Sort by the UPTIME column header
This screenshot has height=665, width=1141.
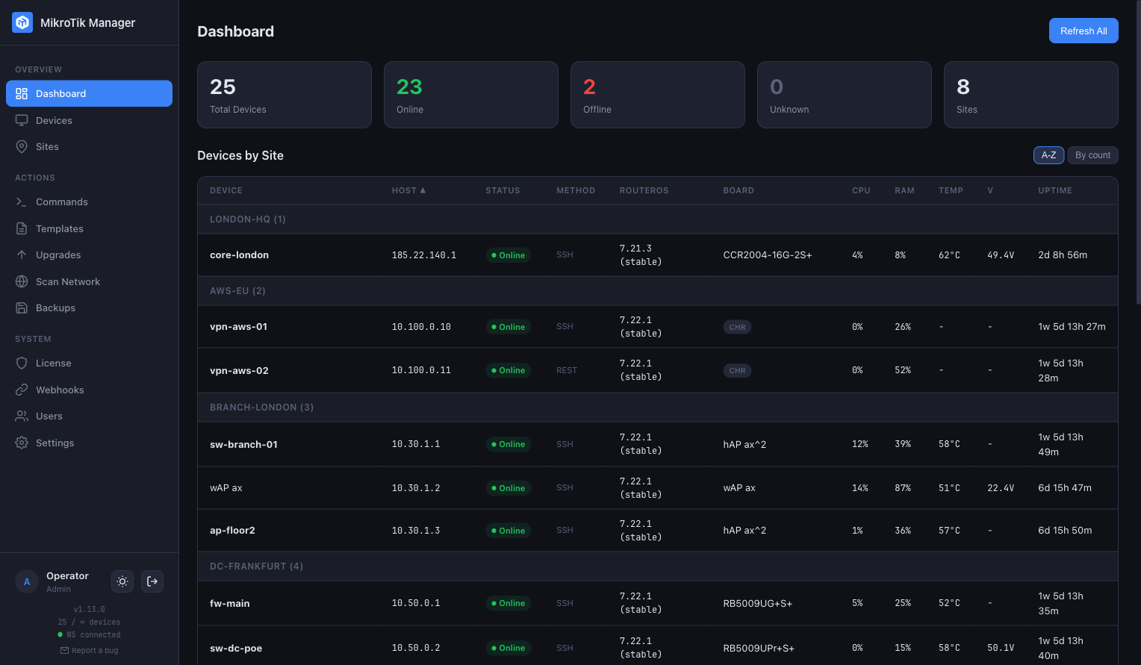pyautogui.click(x=1055, y=190)
